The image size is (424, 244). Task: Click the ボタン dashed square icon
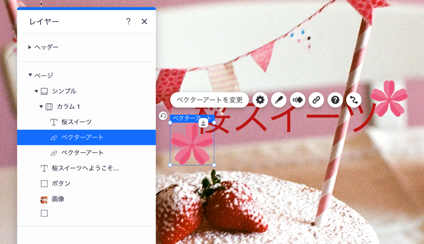pos(44,184)
